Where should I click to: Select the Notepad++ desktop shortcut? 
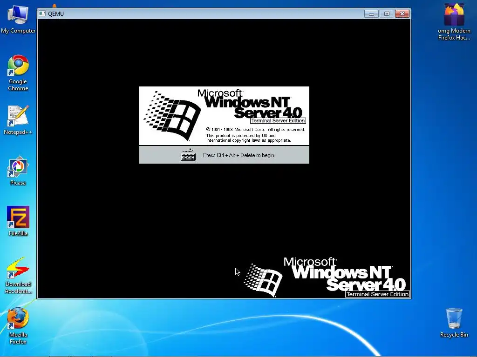(x=18, y=120)
